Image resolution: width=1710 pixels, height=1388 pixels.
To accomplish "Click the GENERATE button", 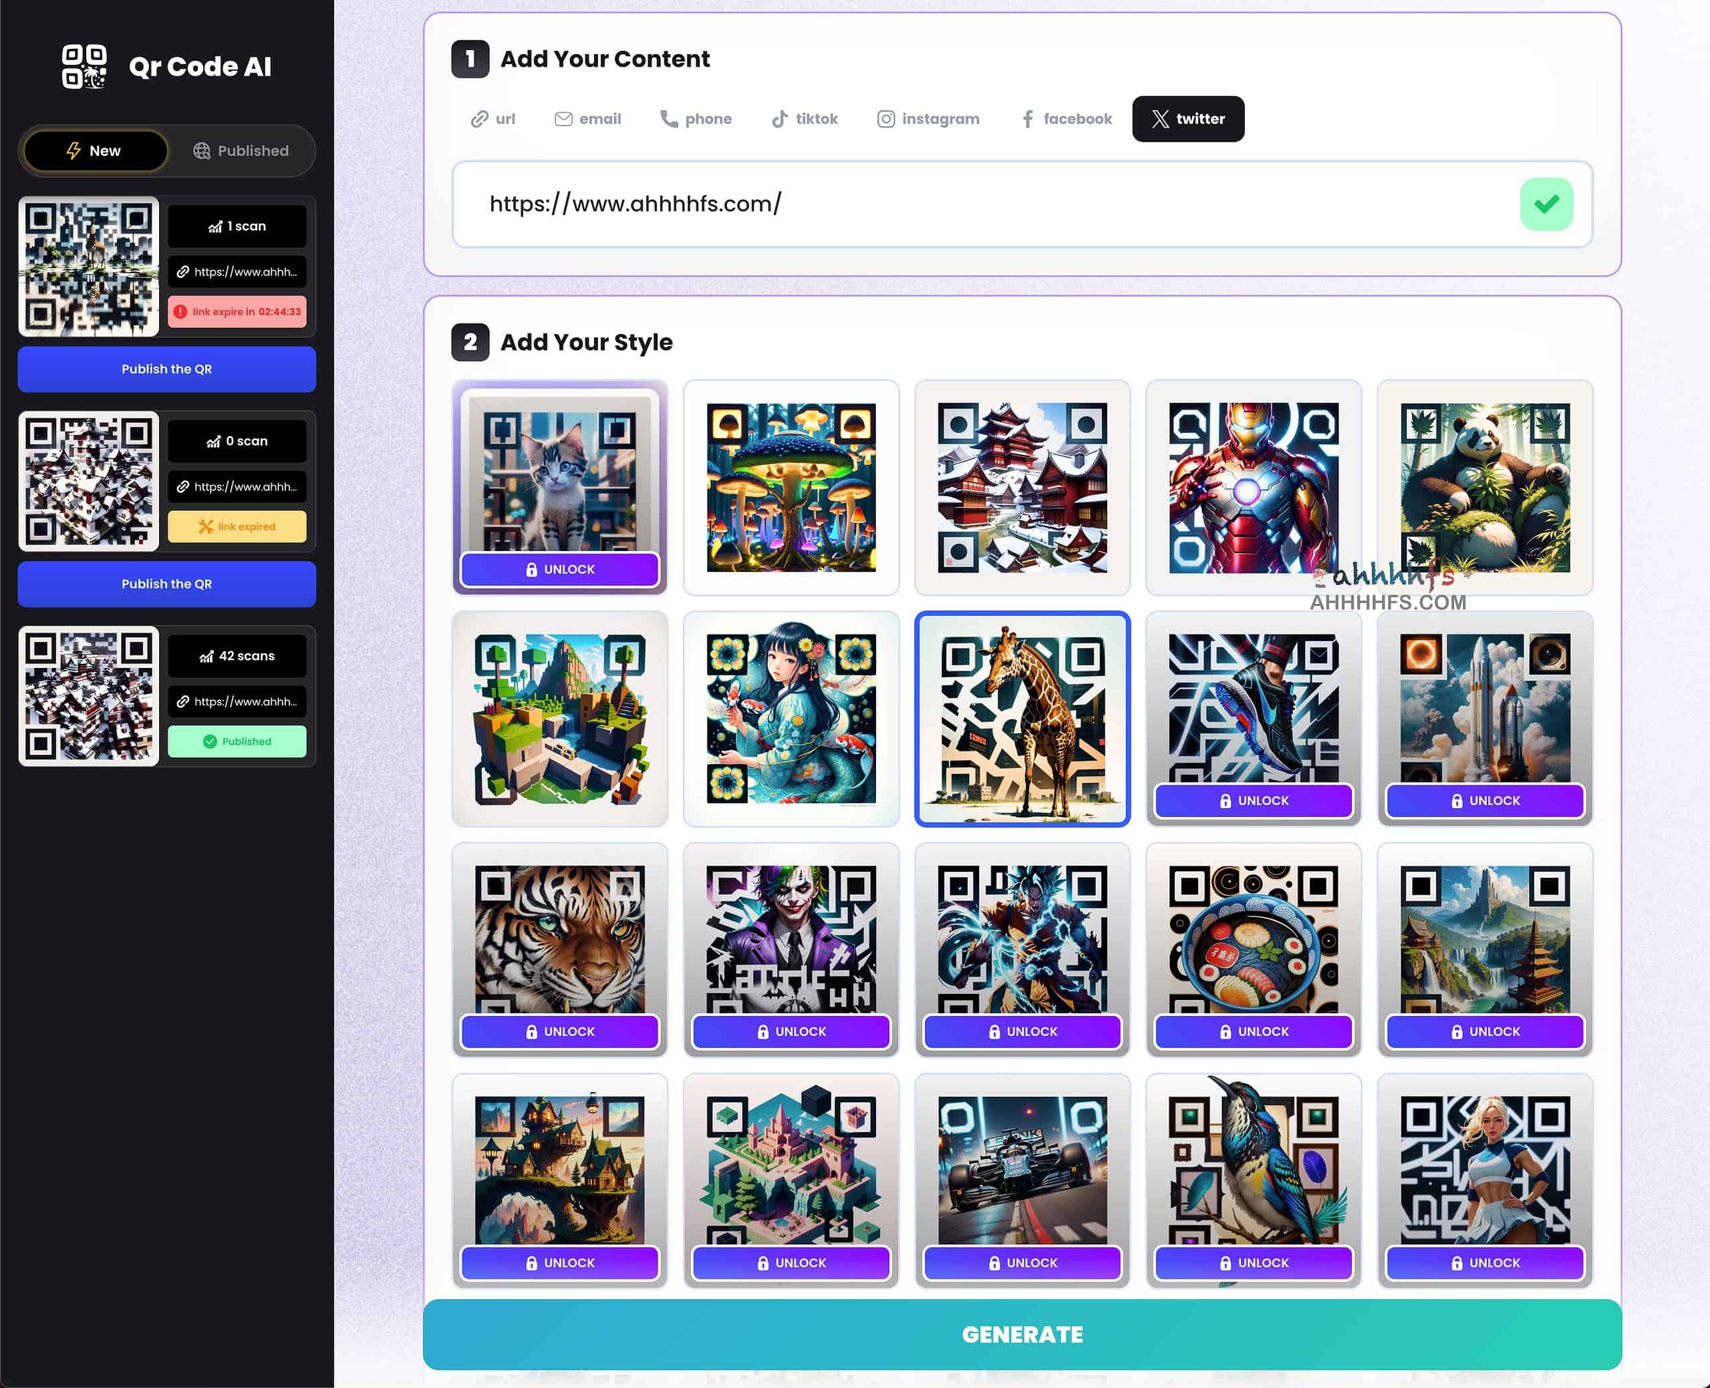I will click(1021, 1335).
